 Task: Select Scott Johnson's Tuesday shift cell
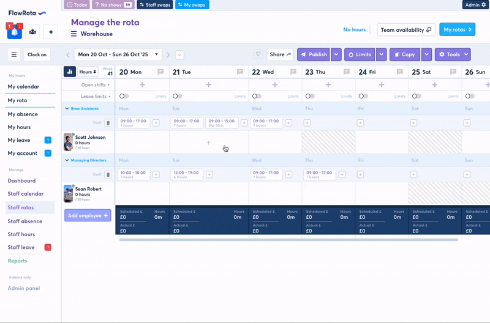click(x=208, y=143)
